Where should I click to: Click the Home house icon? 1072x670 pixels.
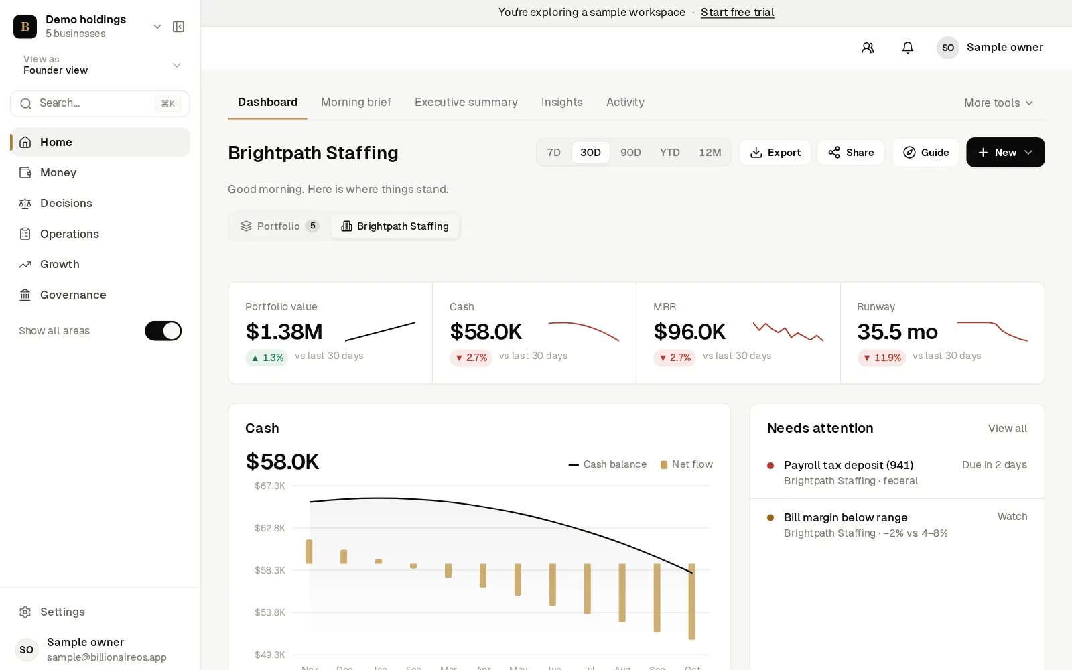25,142
